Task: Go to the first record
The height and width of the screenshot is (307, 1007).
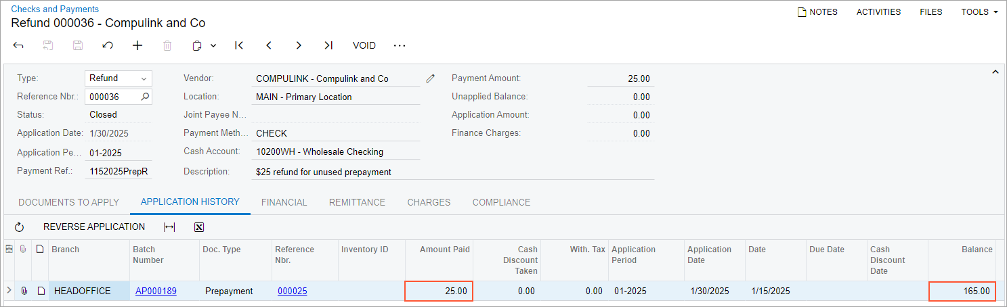Action: [x=239, y=45]
